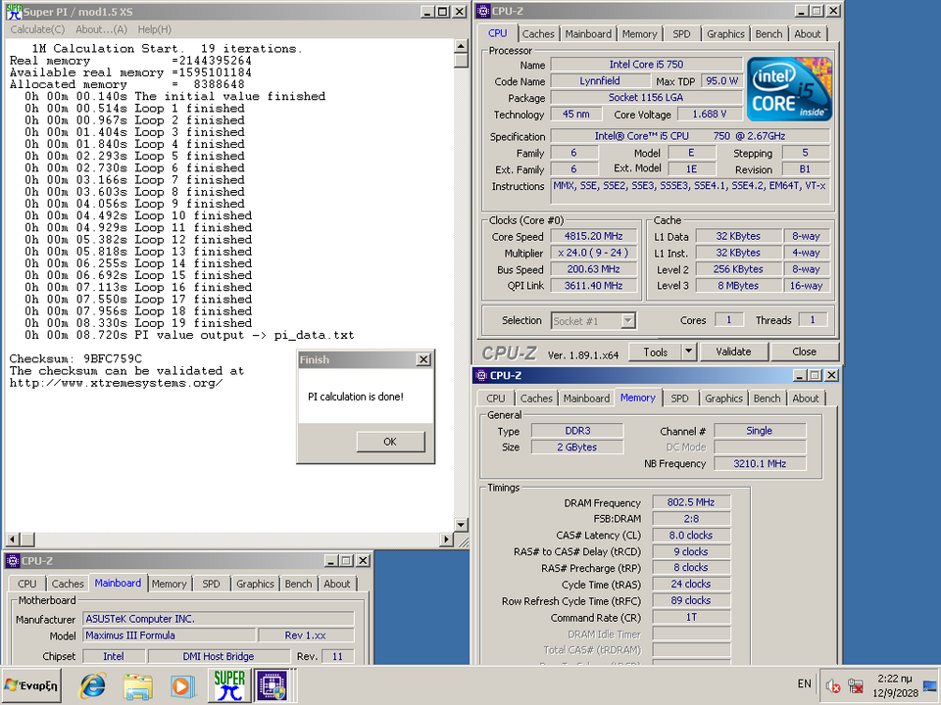Click the show desktop icon in tray

point(930,685)
